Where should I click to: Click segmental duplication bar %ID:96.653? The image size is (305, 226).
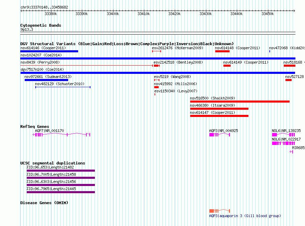(x=61, y=171)
